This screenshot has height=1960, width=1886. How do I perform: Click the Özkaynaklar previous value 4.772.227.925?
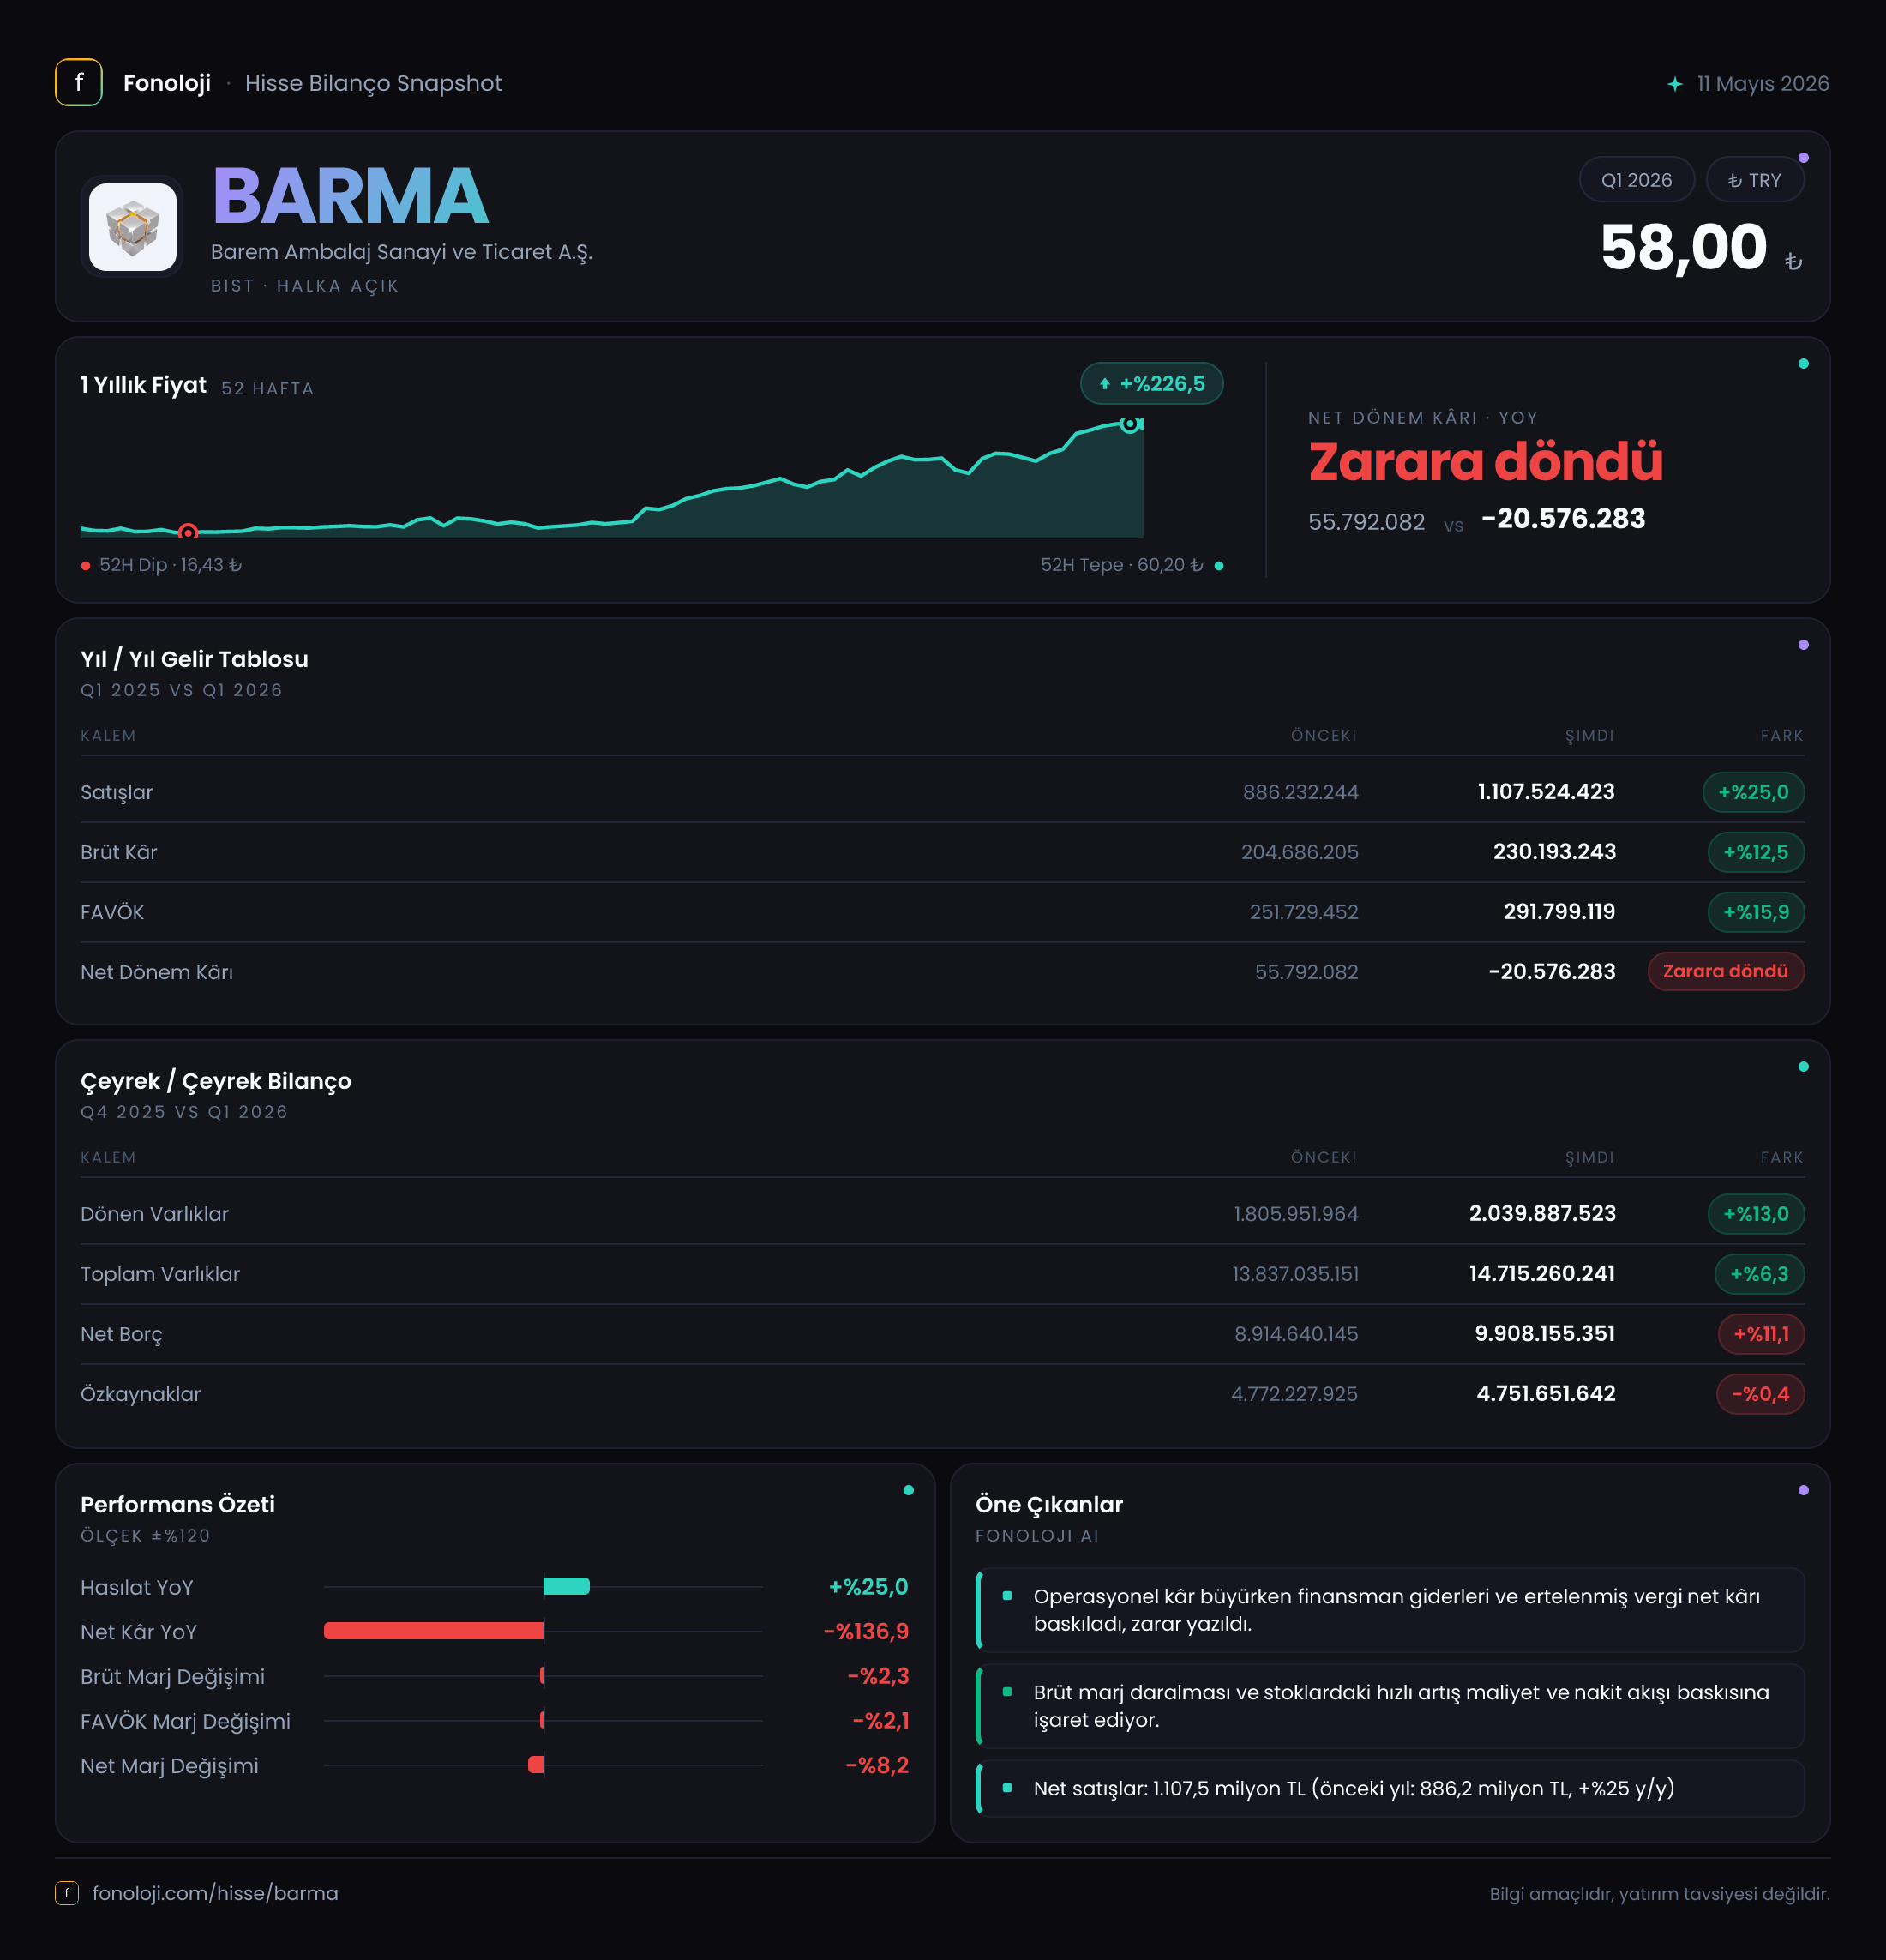click(x=1295, y=1394)
